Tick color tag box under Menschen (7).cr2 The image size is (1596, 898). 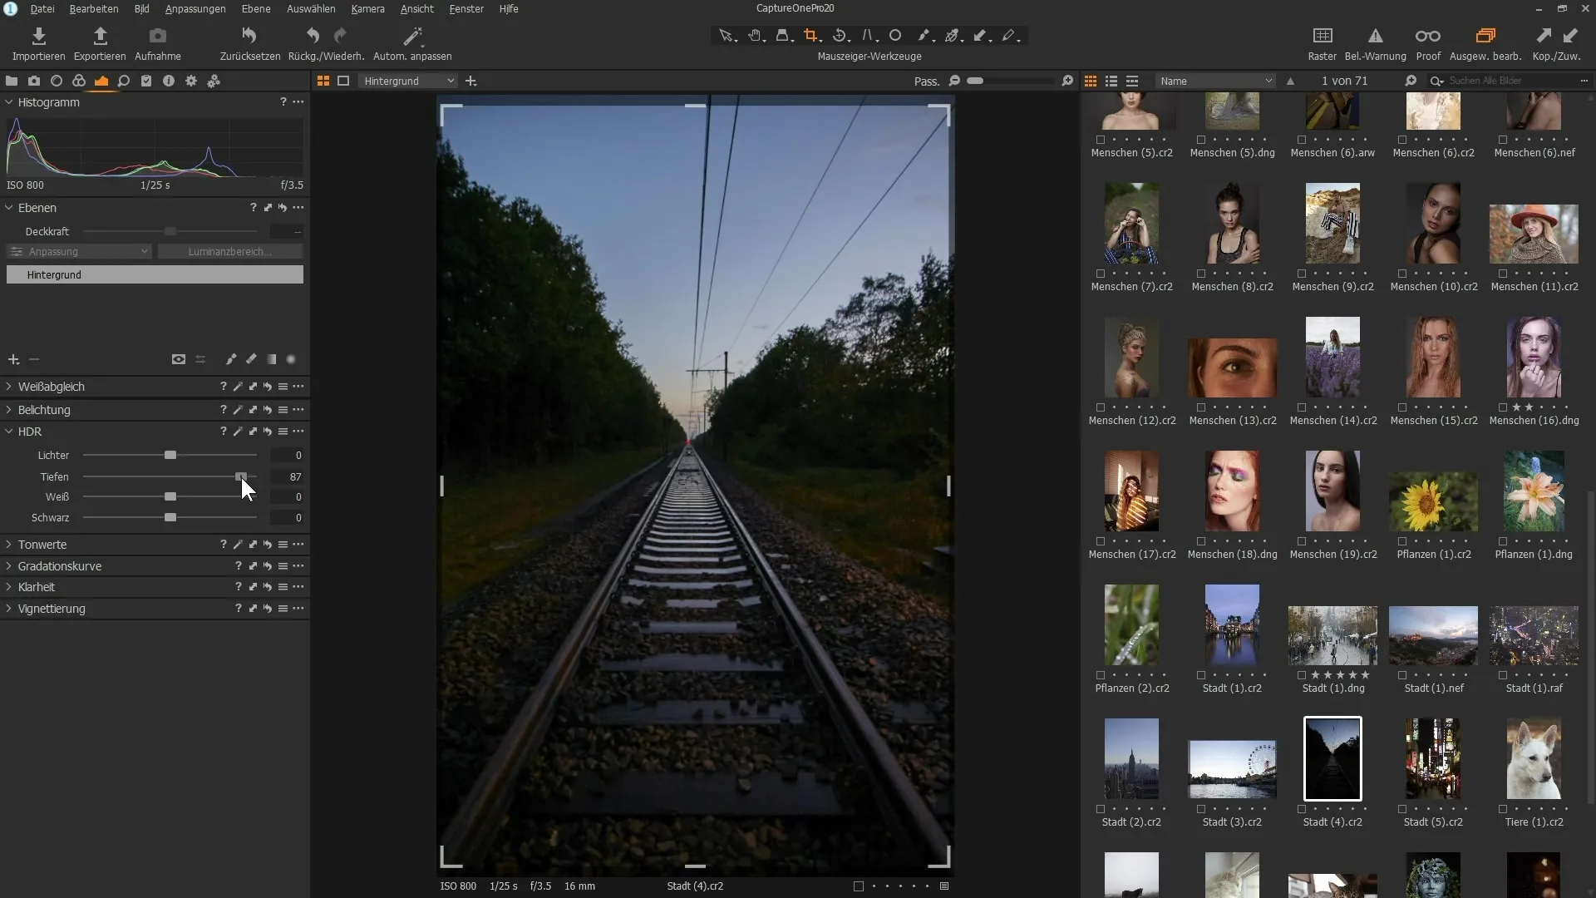click(1101, 274)
